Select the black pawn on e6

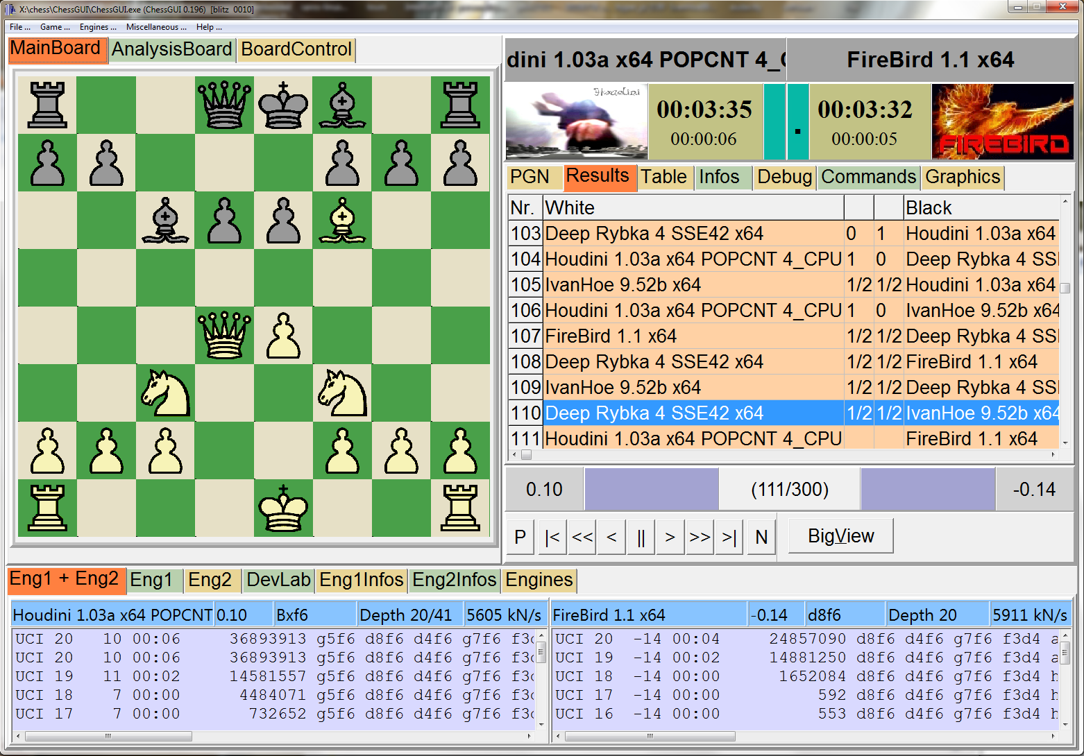[x=283, y=220]
